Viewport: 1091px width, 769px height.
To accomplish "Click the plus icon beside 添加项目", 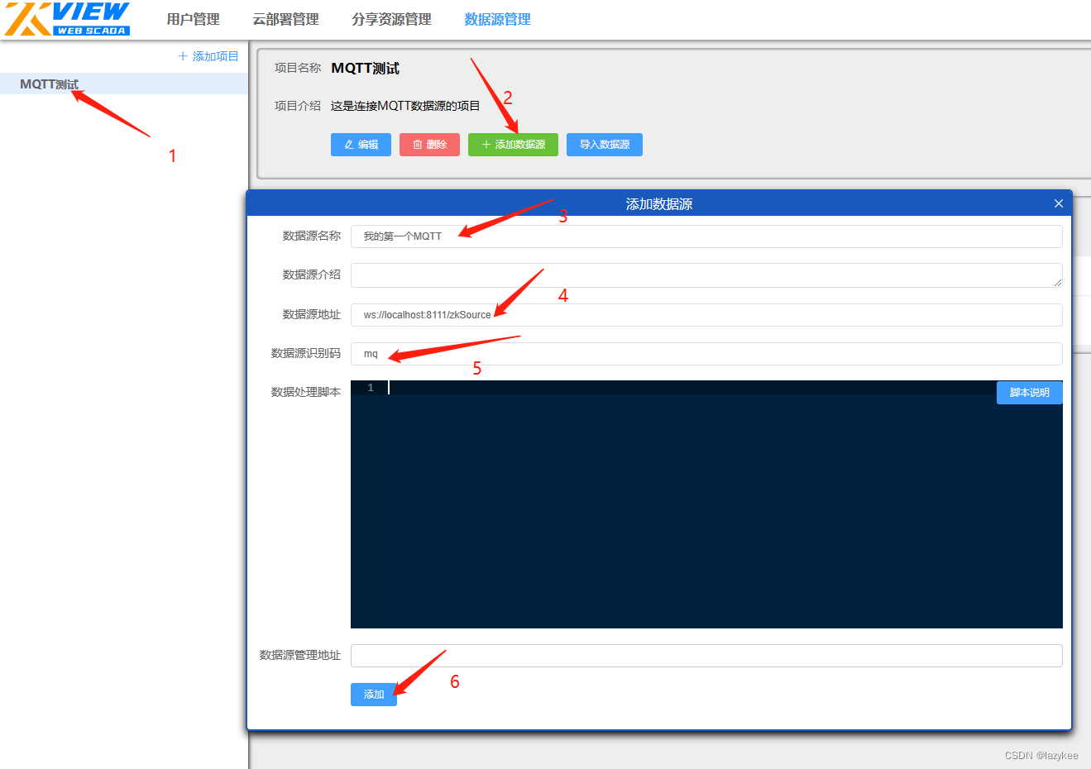I will pos(181,55).
